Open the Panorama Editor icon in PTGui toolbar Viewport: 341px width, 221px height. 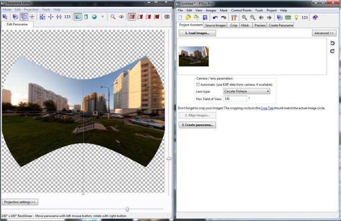280,18
